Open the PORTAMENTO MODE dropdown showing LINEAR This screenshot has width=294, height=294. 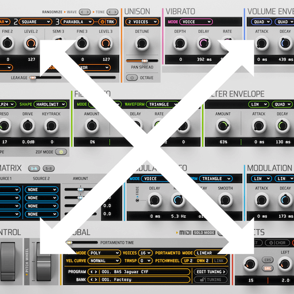pyautogui.click(x=210, y=253)
